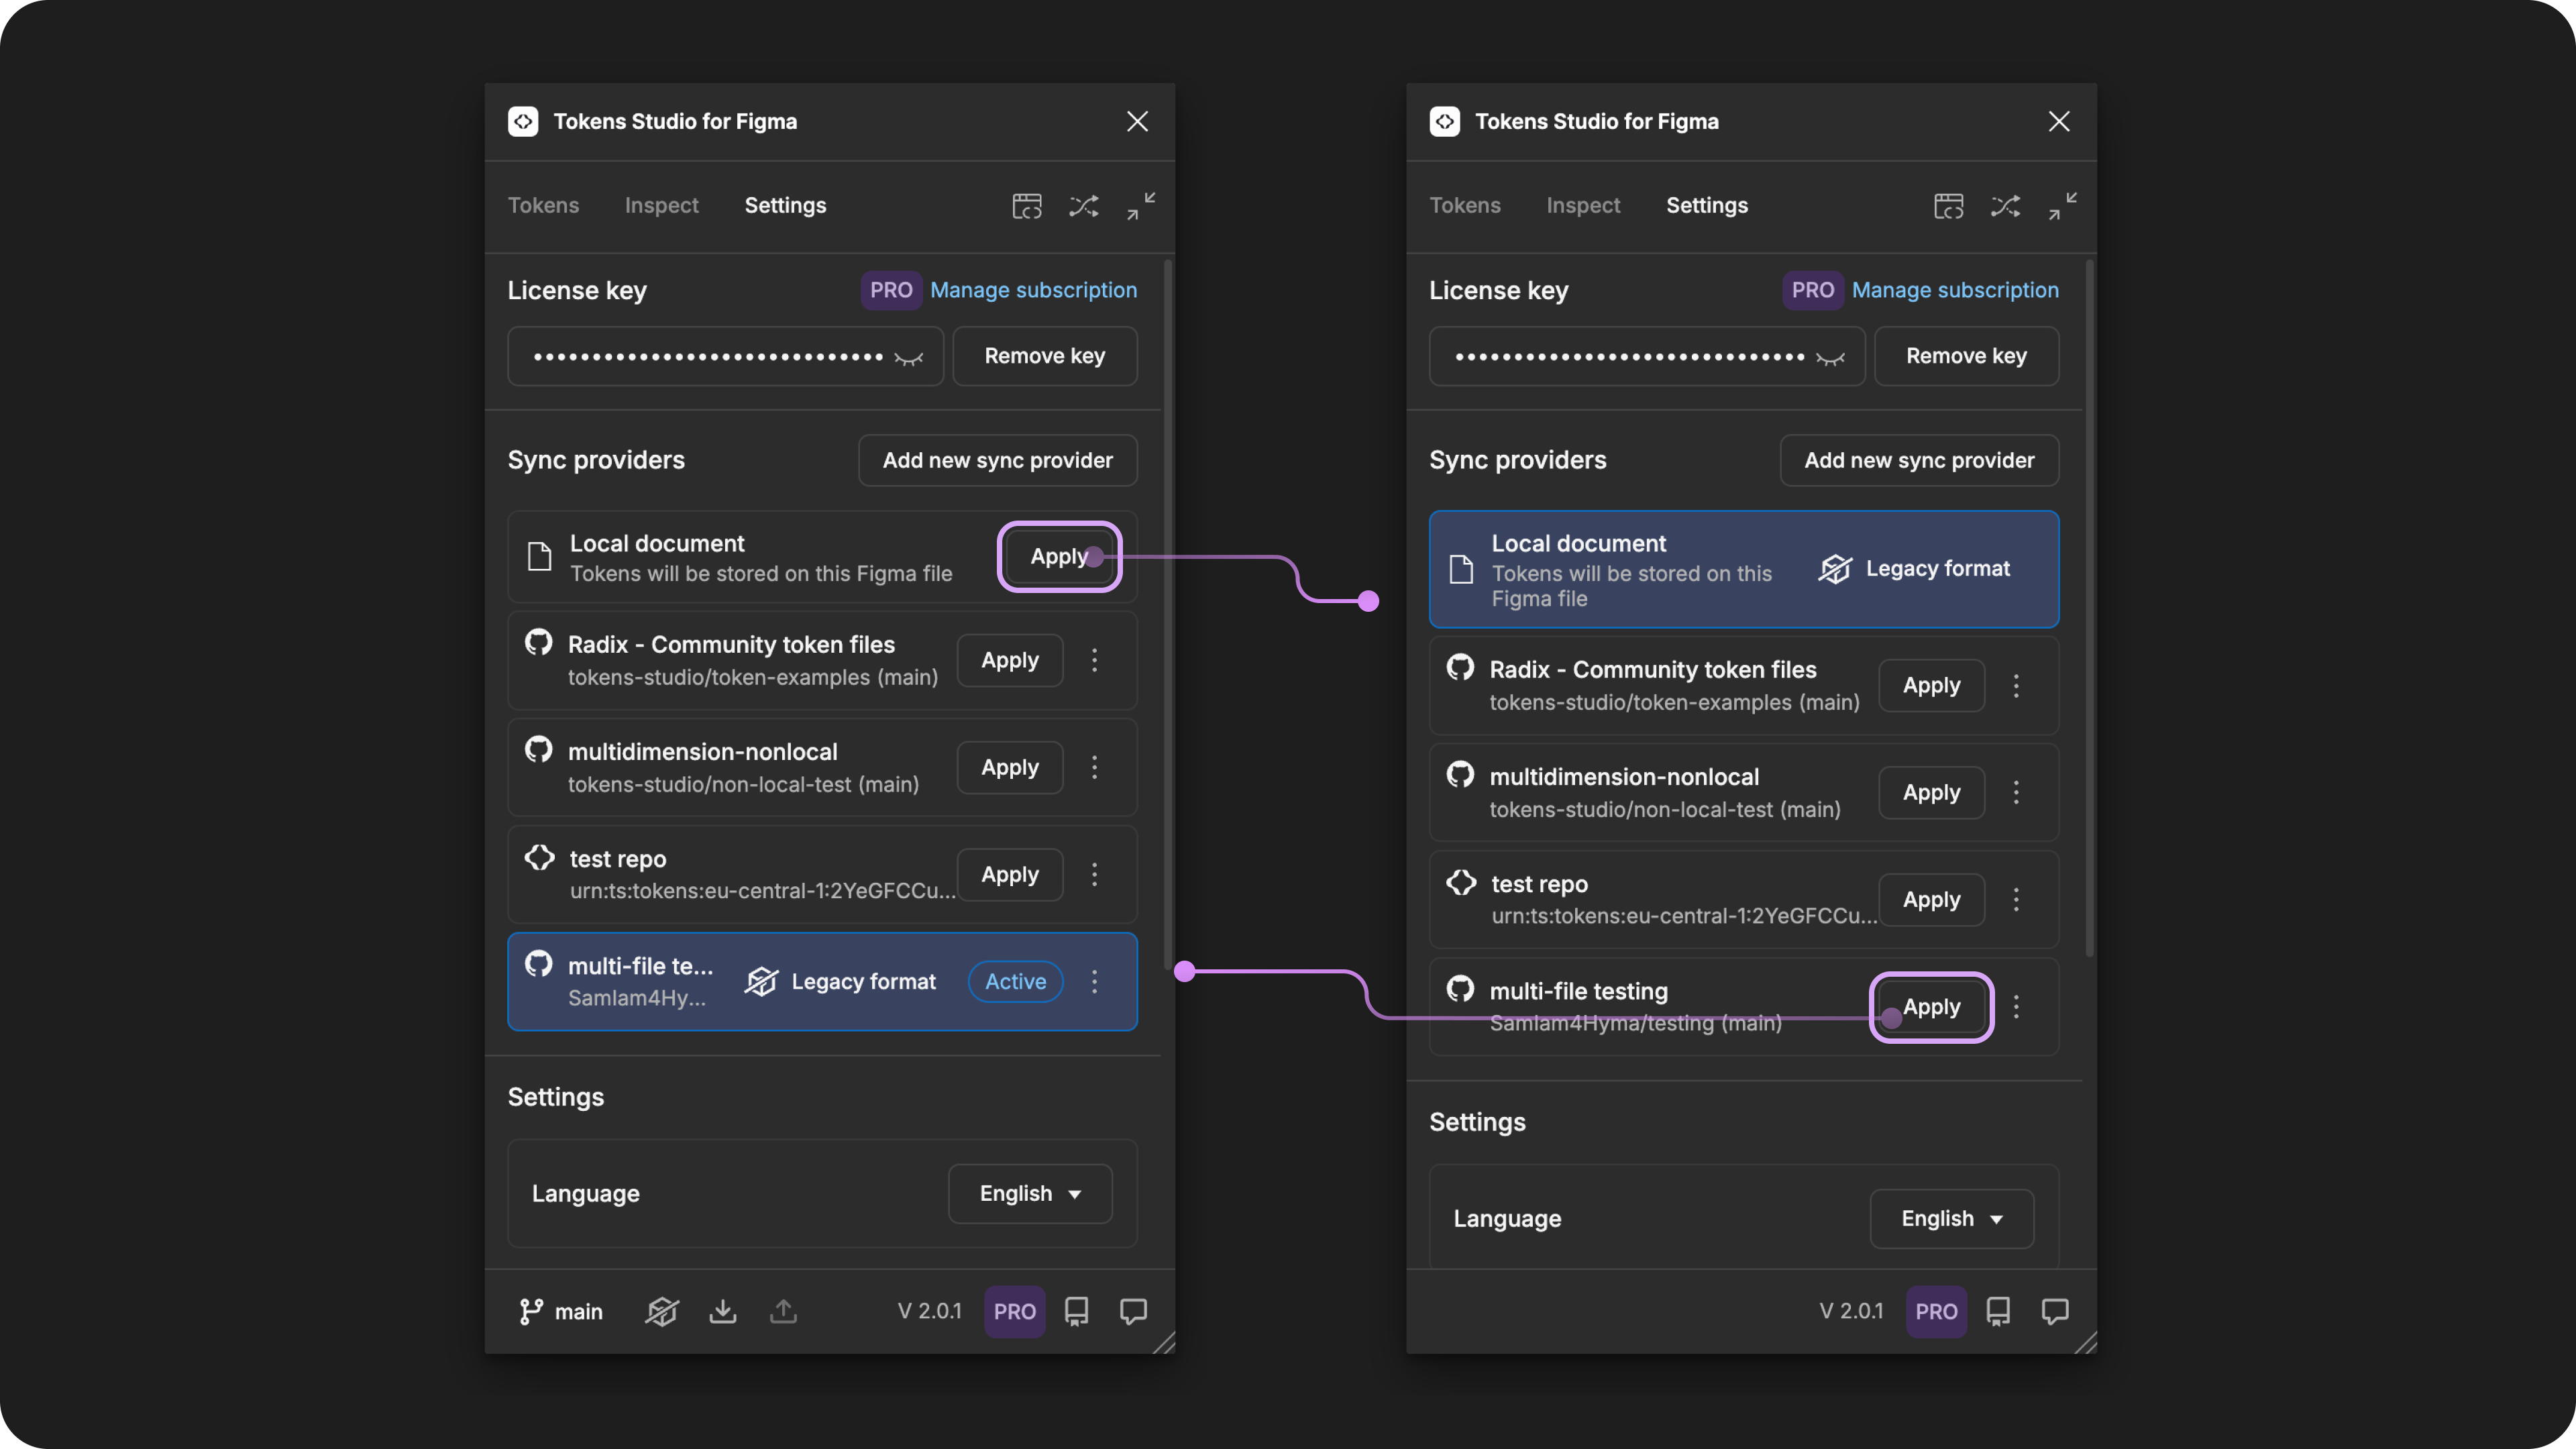
Task: Open the three-dot menu for left-panel test repo
Action: pos(1094,875)
